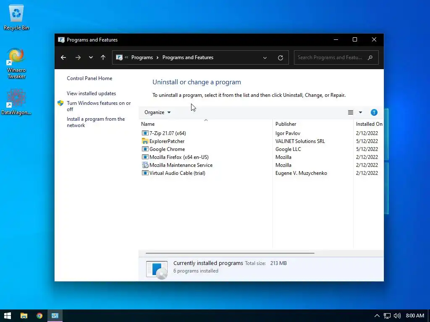The image size is (430, 322).
Task: Open Control Panel Home link
Action: pyautogui.click(x=89, y=78)
